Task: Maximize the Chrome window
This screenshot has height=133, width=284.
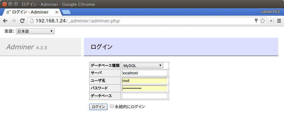Action: tap(16, 4)
